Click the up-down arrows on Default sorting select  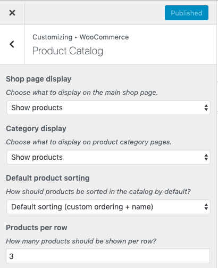click(x=206, y=207)
